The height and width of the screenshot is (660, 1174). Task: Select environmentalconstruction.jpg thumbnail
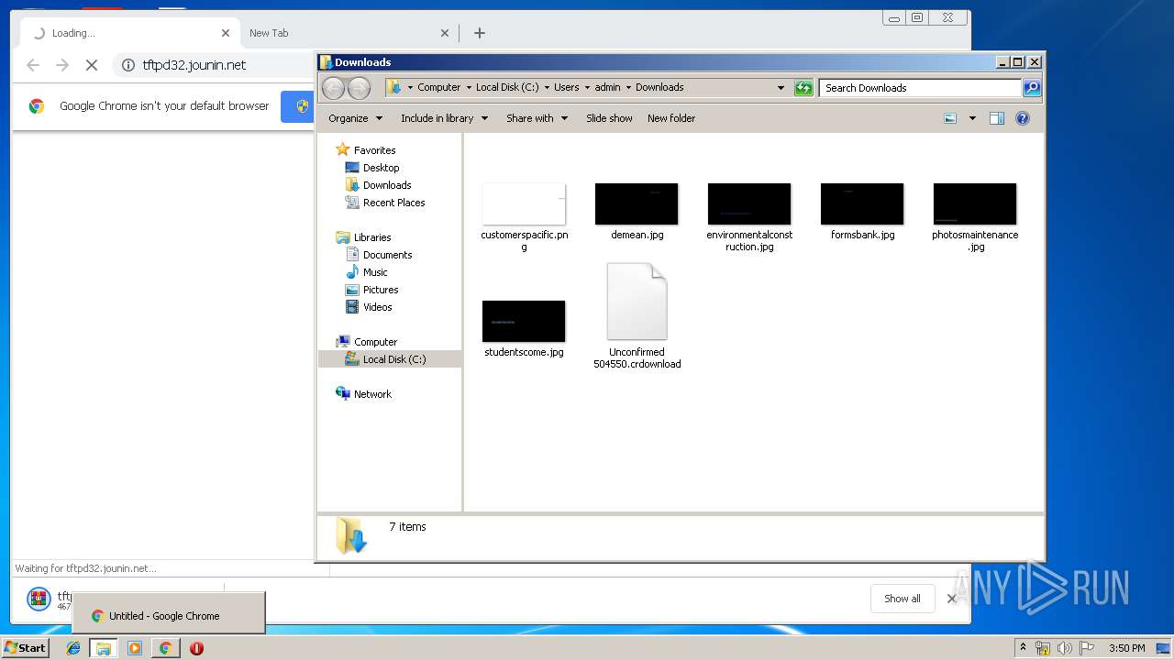[749, 203]
